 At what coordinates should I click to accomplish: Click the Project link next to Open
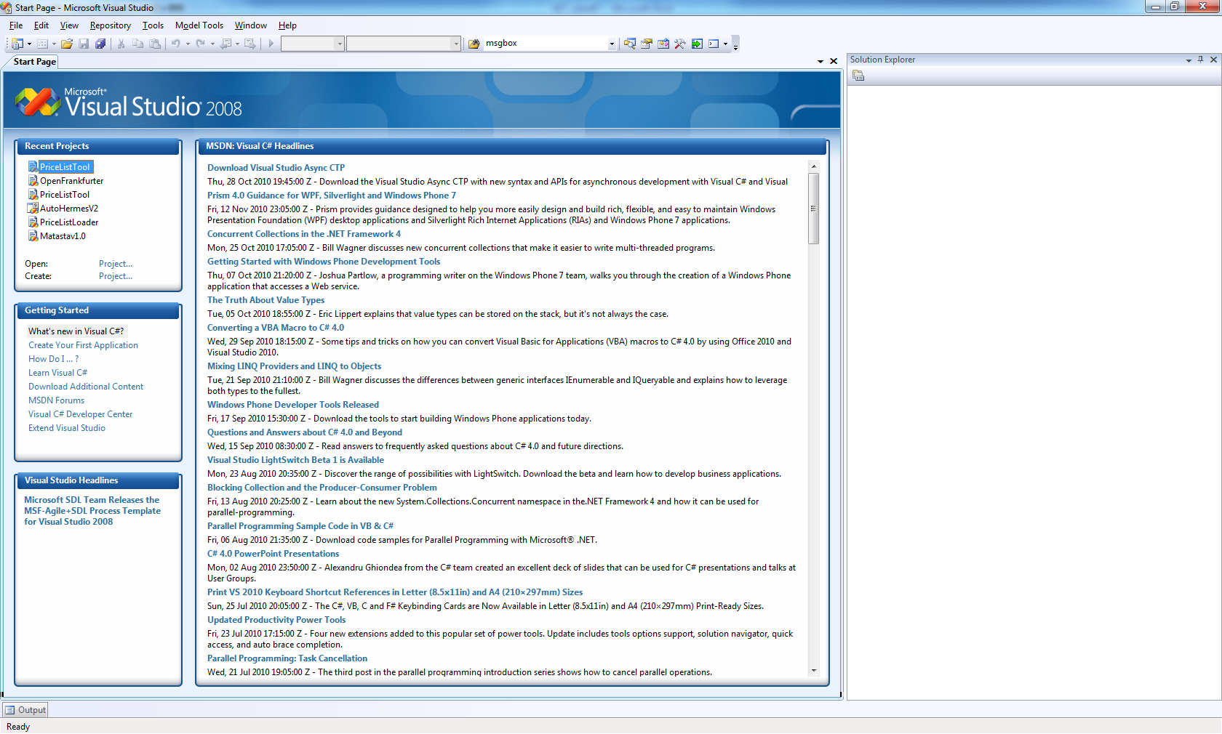pyautogui.click(x=116, y=264)
